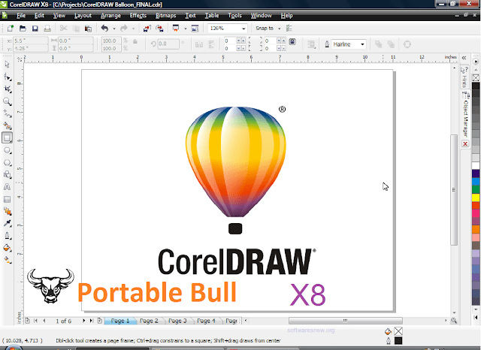
Task: Select the Ellipse tool
Action: pos(7,150)
